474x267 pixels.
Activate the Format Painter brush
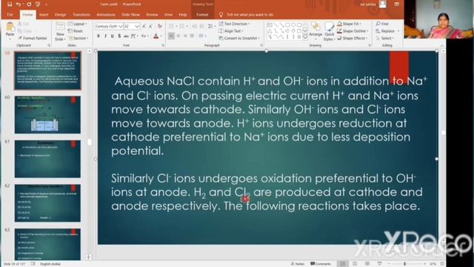[33, 38]
